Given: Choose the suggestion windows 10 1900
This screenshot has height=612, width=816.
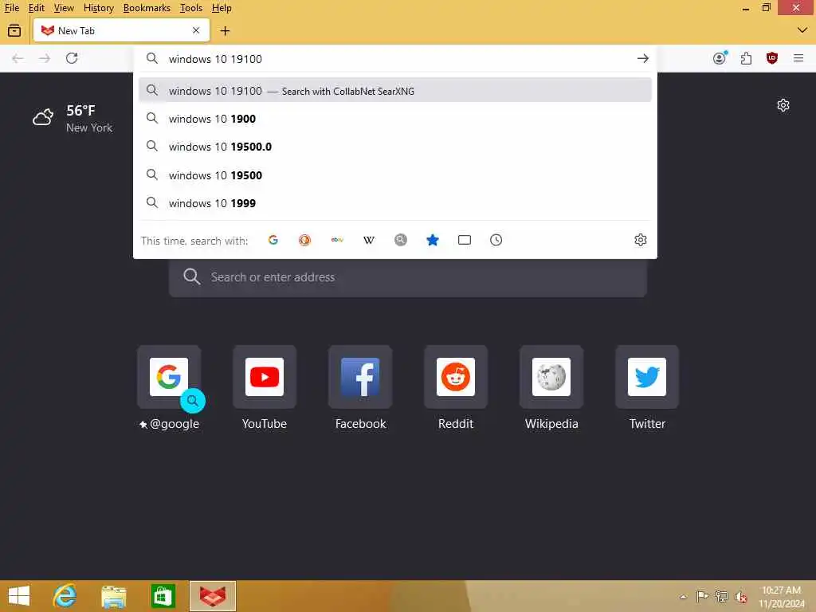Looking at the screenshot, I should pos(395,119).
